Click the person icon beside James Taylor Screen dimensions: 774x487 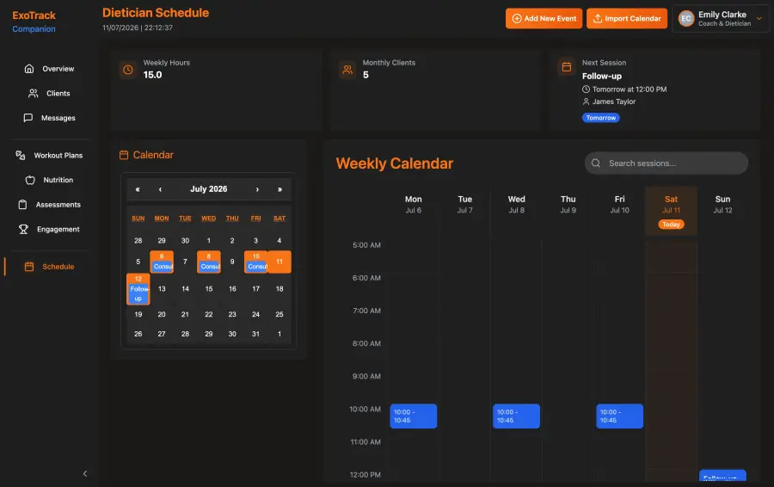tap(586, 102)
